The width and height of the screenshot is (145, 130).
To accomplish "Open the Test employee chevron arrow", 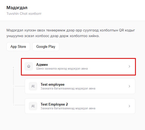I will (129, 86).
